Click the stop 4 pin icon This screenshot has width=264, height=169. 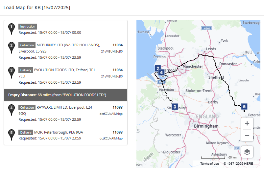point(12,110)
